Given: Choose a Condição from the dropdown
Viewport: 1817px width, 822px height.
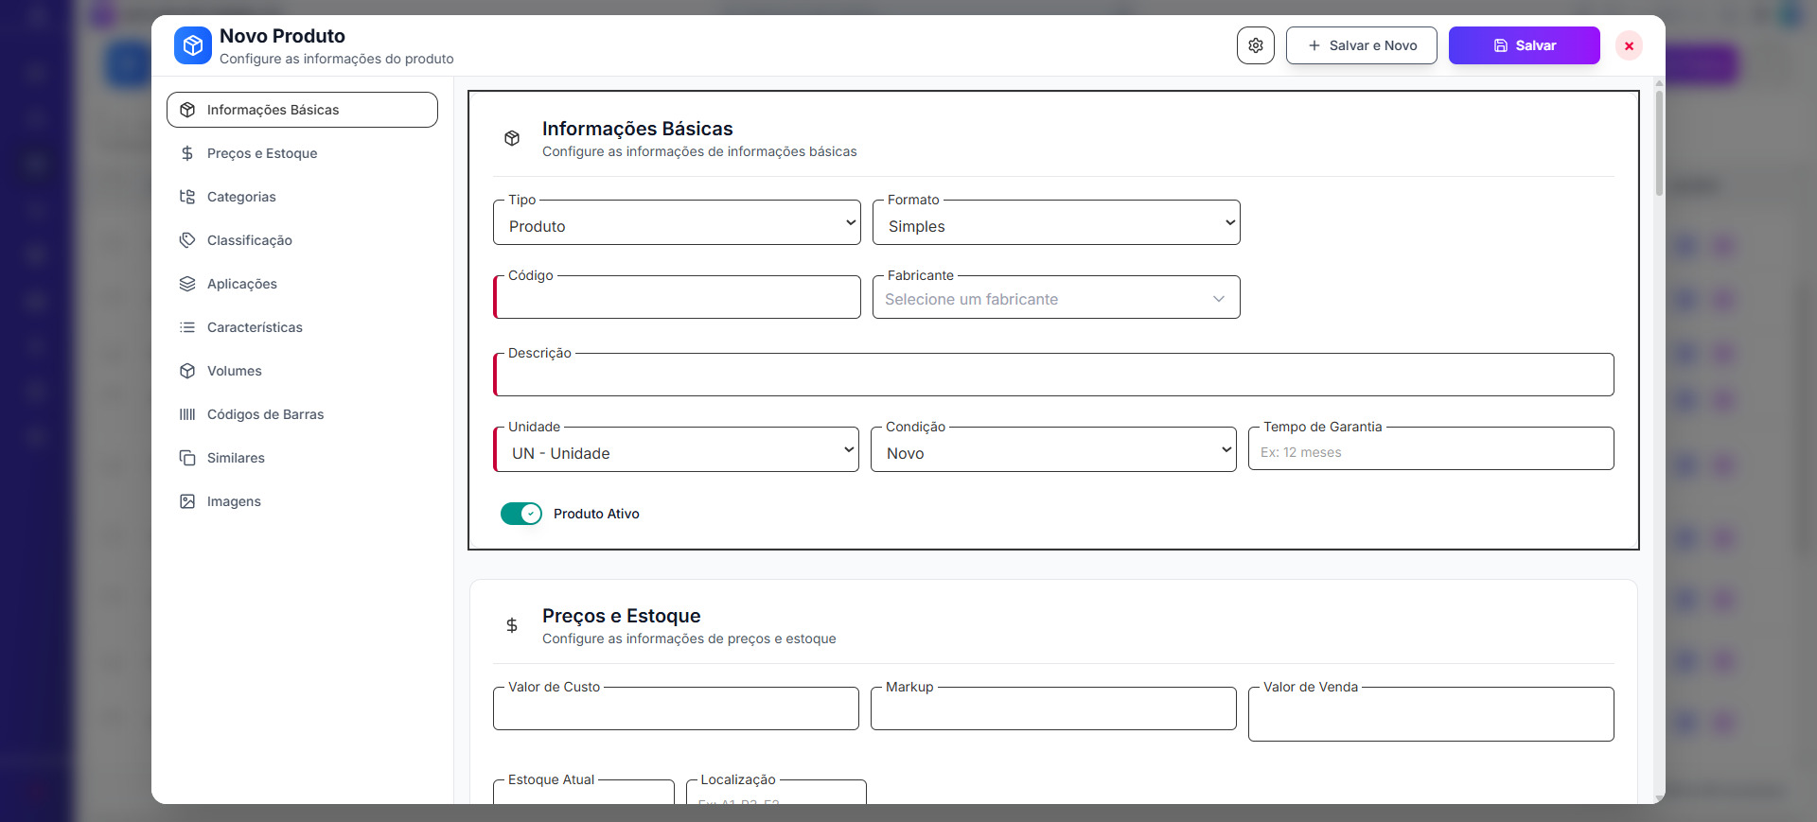Looking at the screenshot, I should [x=1052, y=451].
